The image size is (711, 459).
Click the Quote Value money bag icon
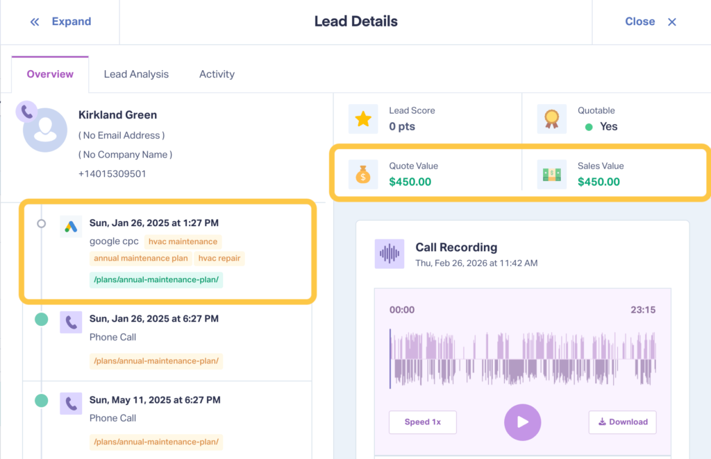[x=362, y=174]
